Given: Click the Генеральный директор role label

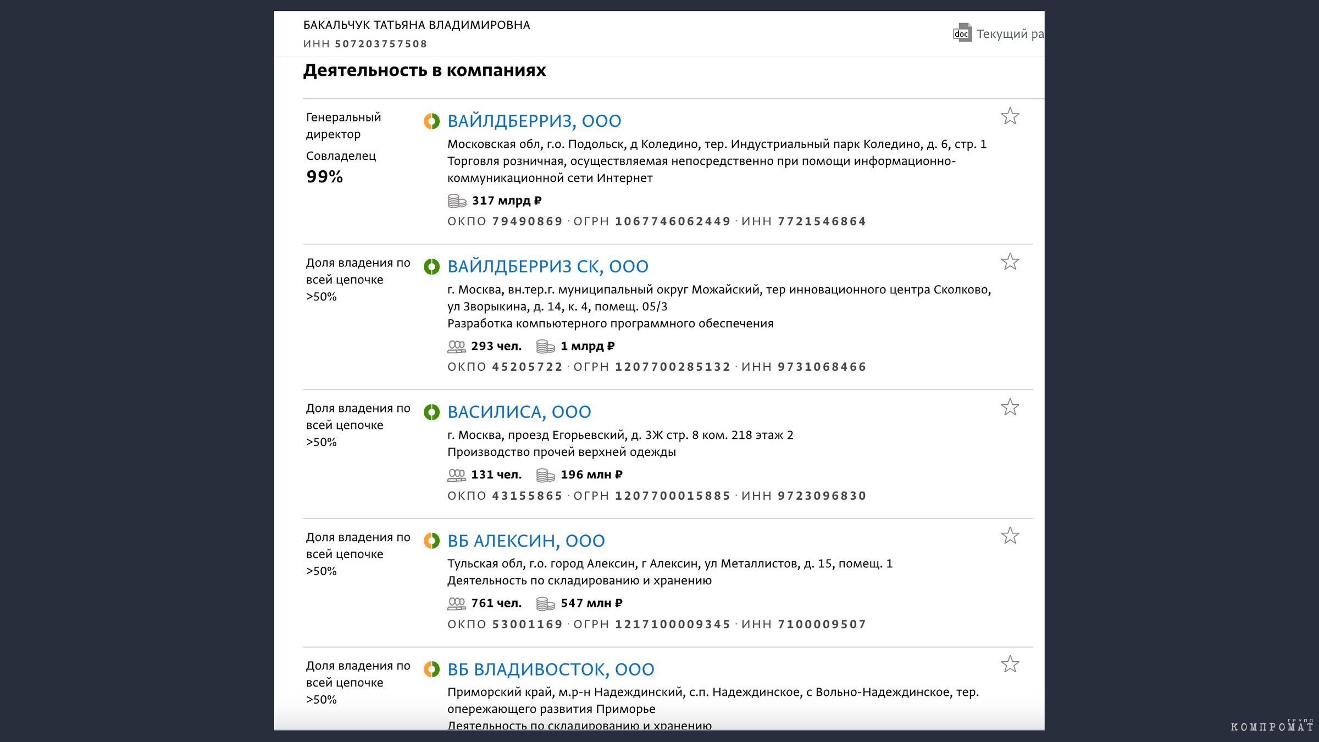Looking at the screenshot, I should tap(343, 126).
